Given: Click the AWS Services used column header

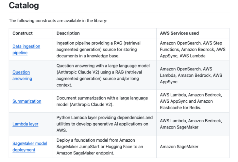Looking at the screenshot, I should 179,33.
